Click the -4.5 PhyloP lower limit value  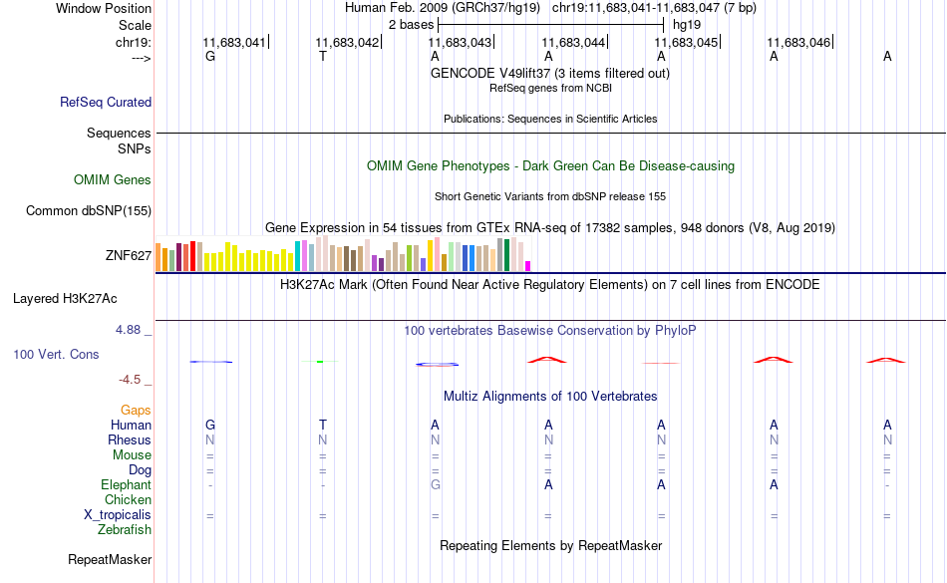click(x=130, y=380)
